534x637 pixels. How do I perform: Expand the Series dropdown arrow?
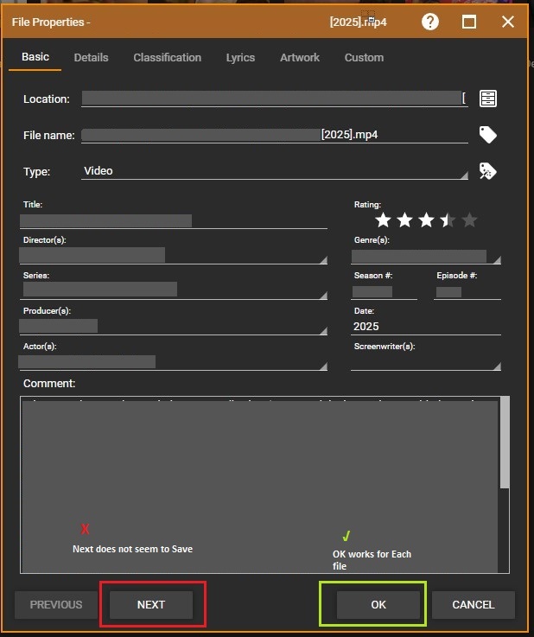[x=323, y=296]
